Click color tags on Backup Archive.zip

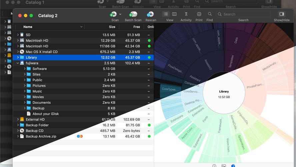point(80,136)
